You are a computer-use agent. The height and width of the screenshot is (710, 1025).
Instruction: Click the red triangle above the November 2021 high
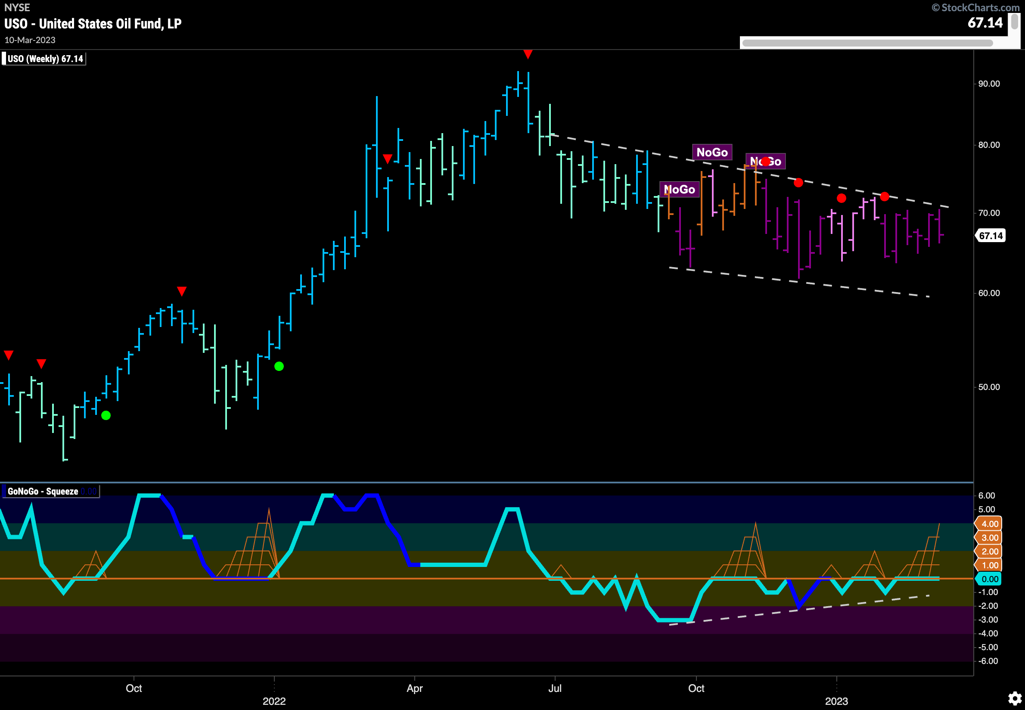click(x=181, y=291)
